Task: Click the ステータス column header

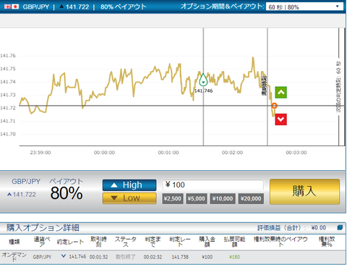Action: 125,242
